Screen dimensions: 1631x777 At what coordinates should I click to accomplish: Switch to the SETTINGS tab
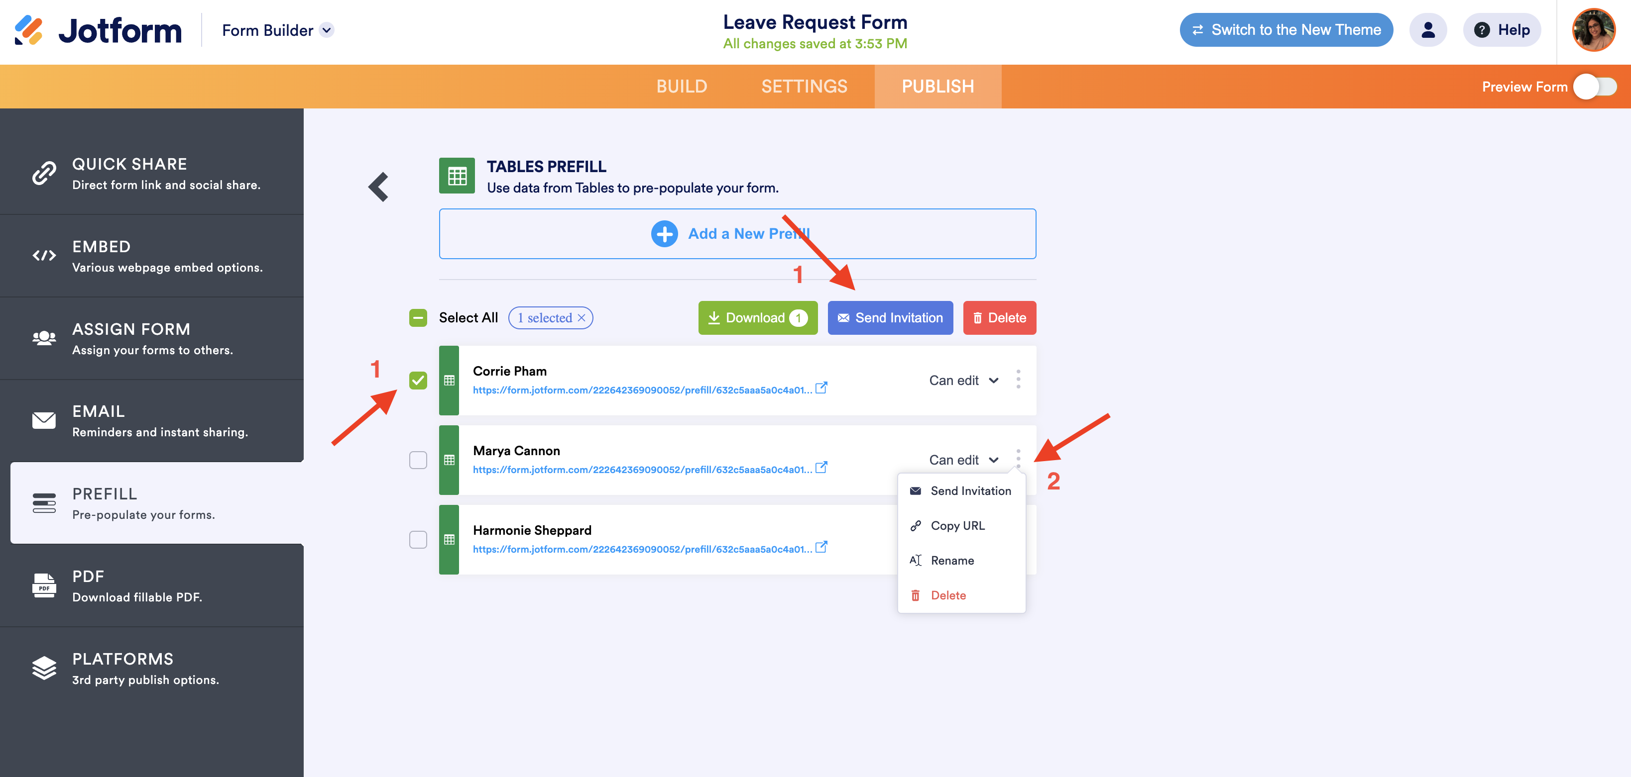(804, 87)
